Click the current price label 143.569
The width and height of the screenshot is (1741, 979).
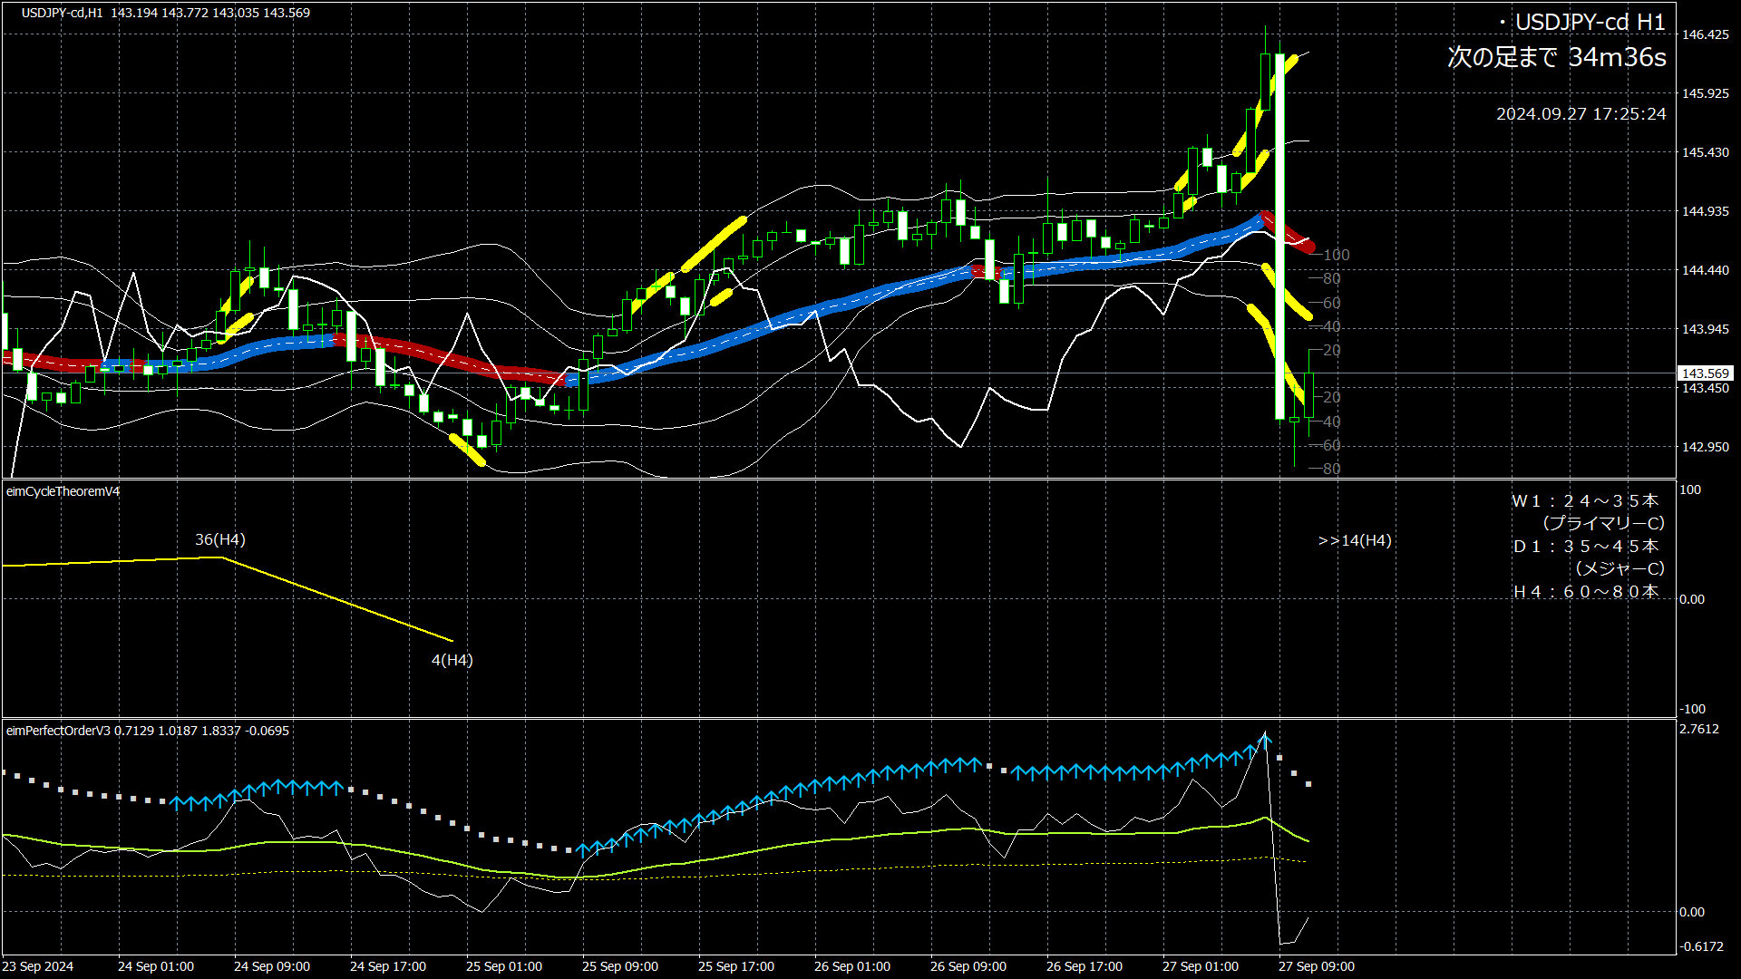[x=1705, y=373]
